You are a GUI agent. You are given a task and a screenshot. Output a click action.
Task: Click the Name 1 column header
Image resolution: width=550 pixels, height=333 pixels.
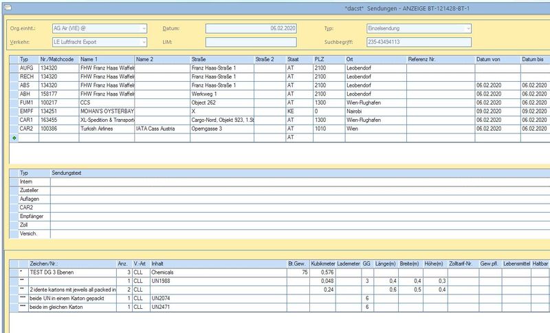(107, 59)
